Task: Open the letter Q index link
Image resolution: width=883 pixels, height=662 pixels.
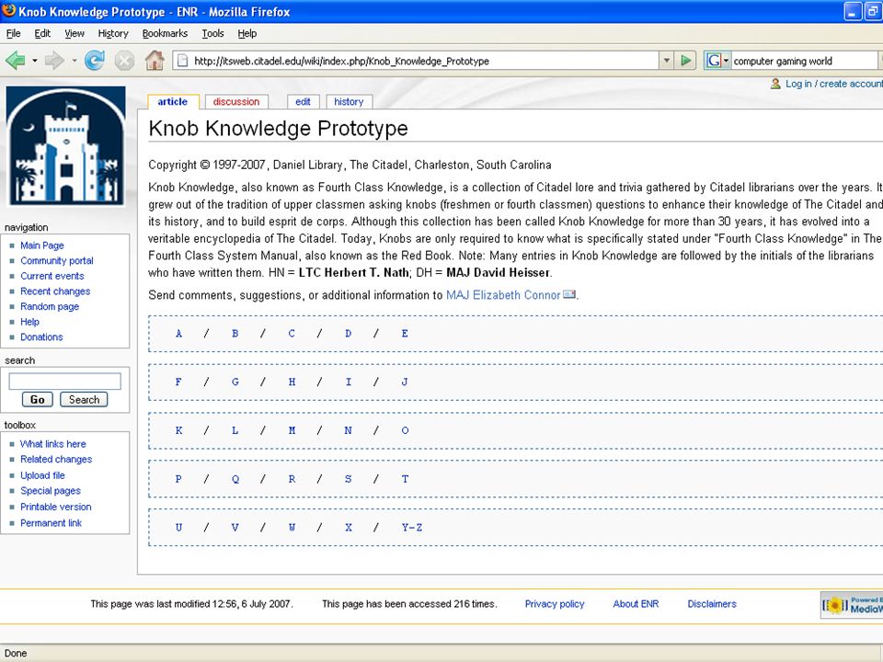Action: pos(235,479)
